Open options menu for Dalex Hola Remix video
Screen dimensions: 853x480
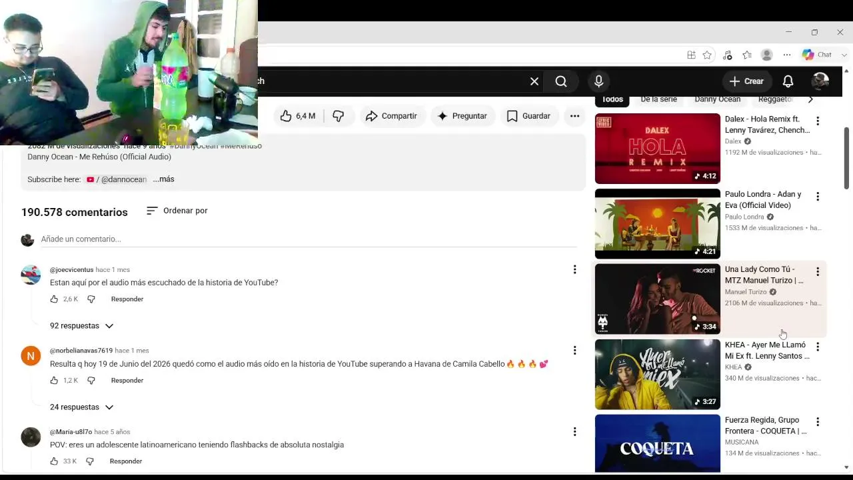tap(818, 121)
